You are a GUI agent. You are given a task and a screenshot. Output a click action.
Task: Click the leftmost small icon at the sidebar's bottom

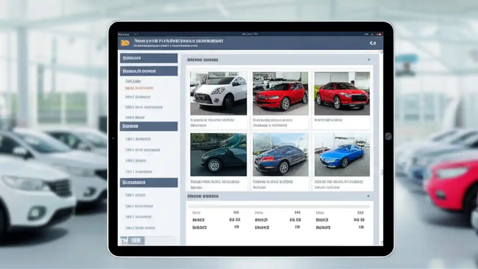tap(124, 241)
